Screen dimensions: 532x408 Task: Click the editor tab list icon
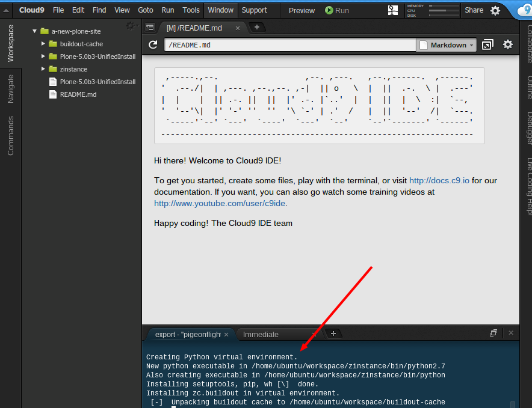click(x=150, y=27)
